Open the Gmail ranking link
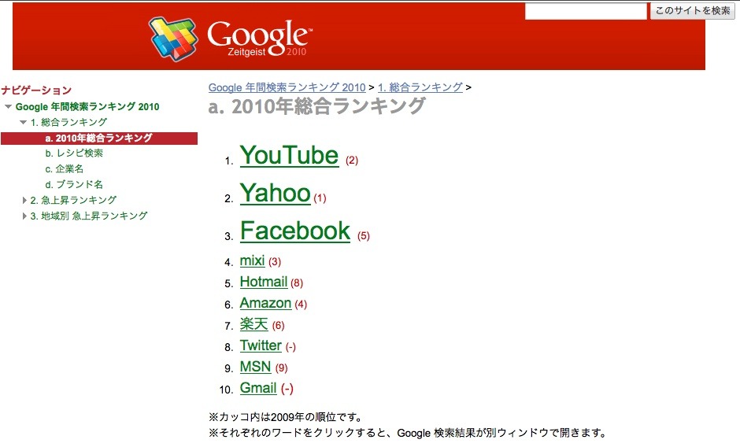The width and height of the screenshot is (740, 447). [258, 388]
